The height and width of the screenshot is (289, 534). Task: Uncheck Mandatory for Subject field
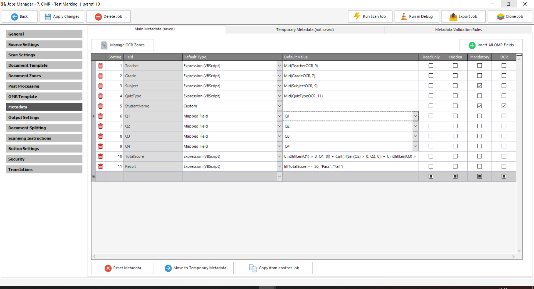pos(479,86)
